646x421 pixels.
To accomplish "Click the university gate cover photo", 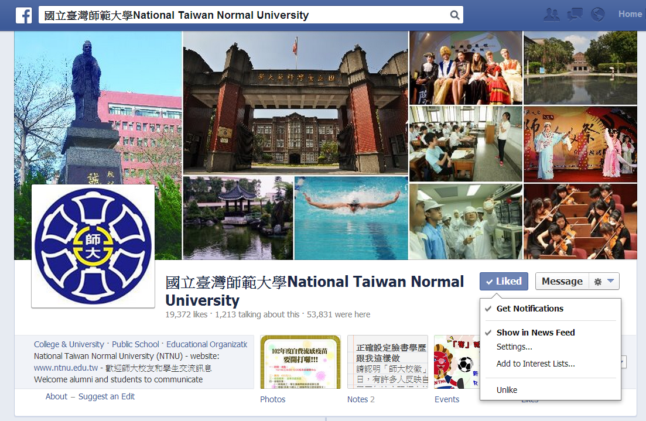I will pos(295,103).
